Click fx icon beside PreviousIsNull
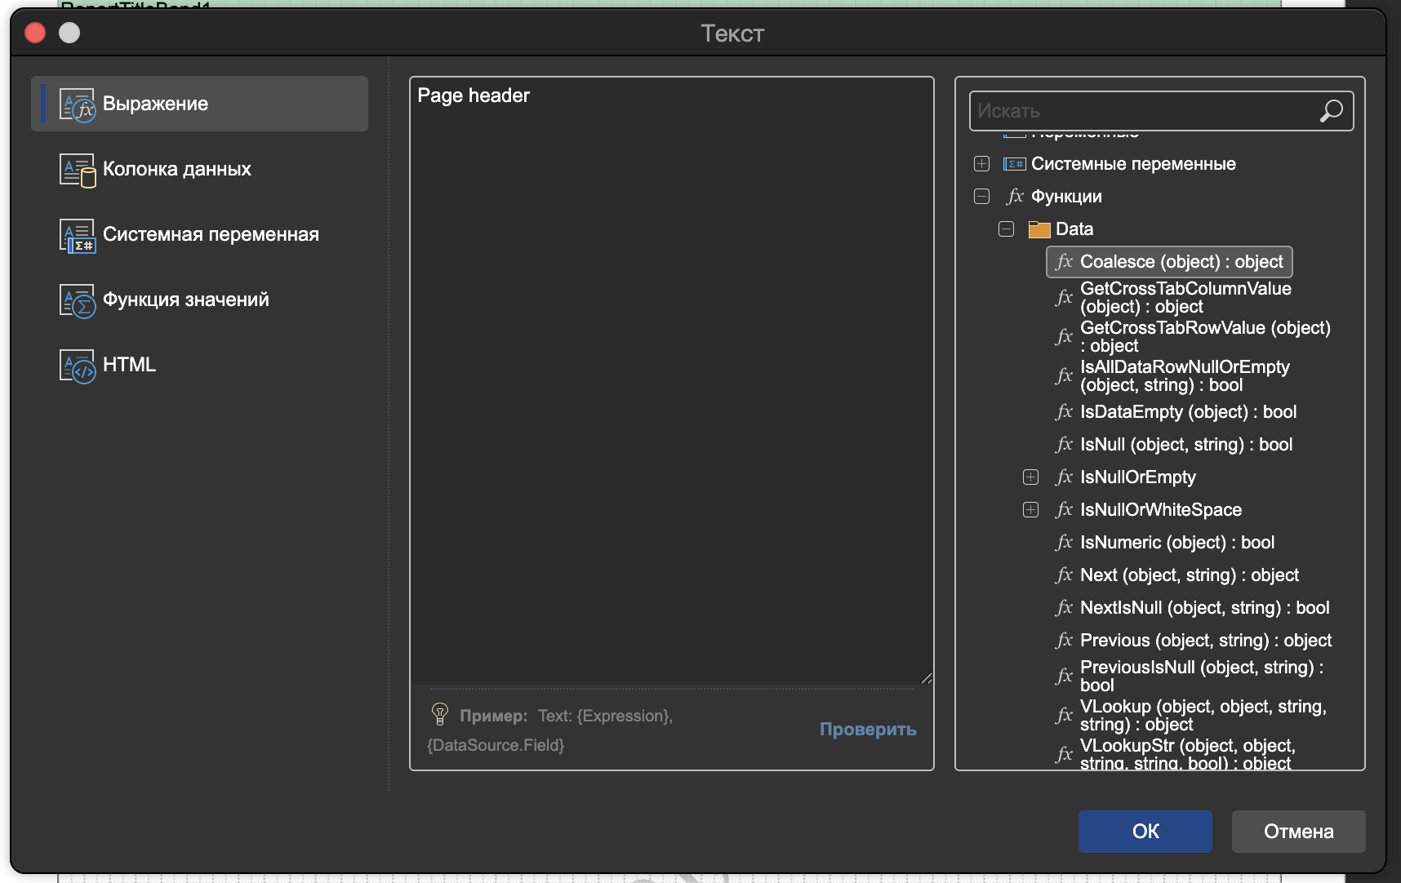This screenshot has width=1401, height=883. point(1064,677)
